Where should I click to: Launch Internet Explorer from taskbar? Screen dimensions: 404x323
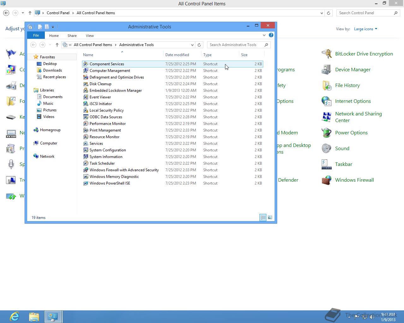click(x=15, y=317)
